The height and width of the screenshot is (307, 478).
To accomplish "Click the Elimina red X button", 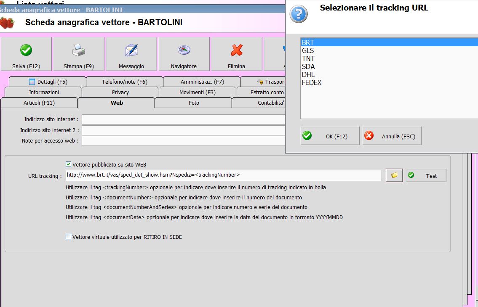I will click(x=237, y=54).
